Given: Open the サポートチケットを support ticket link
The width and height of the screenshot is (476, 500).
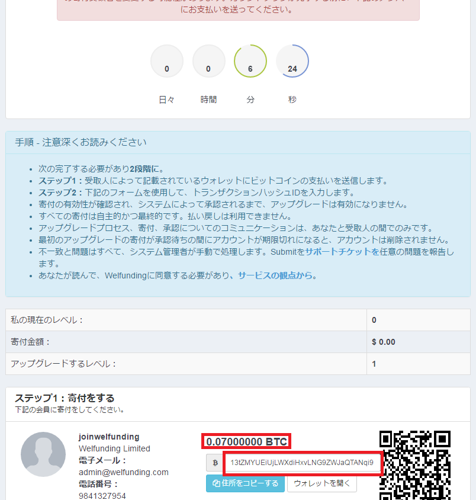Looking at the screenshot, I should pos(342,252).
